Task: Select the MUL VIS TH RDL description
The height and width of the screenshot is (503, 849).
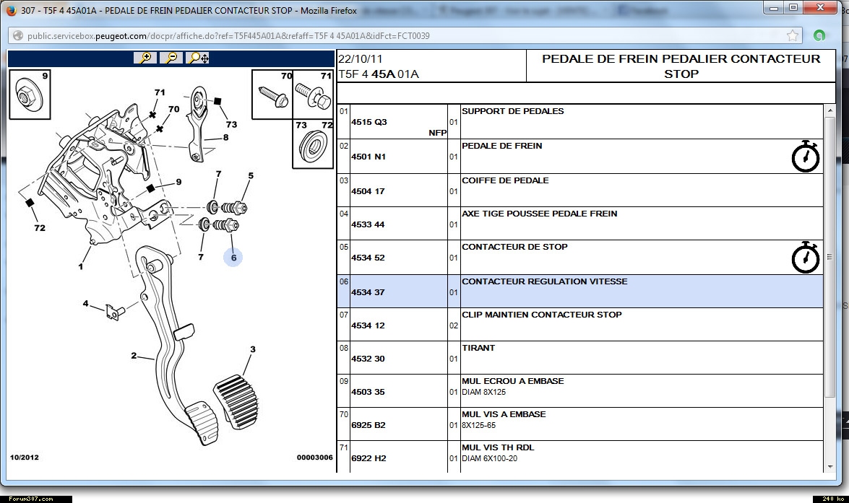Action: tap(498, 448)
